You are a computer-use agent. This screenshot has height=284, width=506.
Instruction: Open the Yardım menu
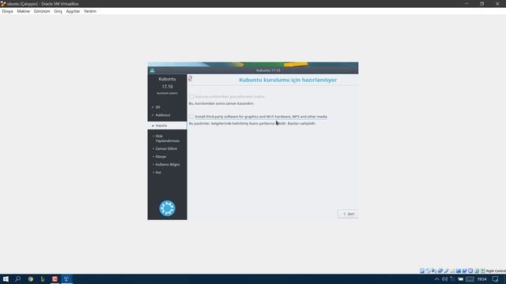click(x=90, y=11)
